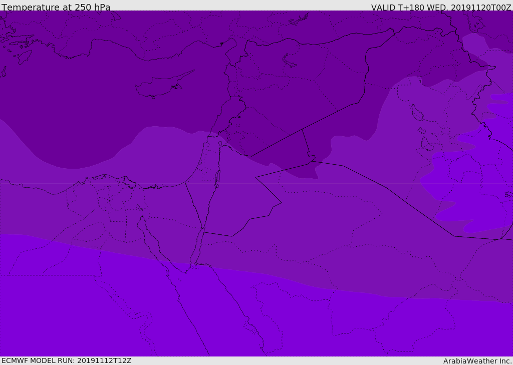Click the 'ArabiaWeather Inc.' credit text

coord(477,361)
